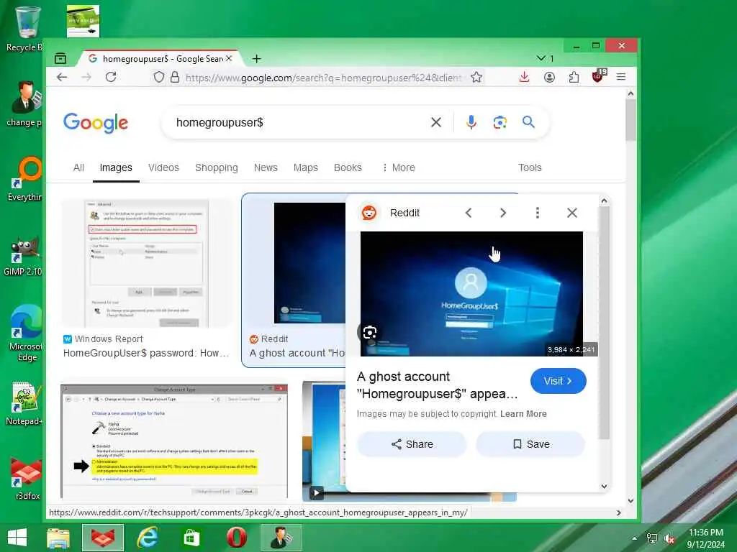The height and width of the screenshot is (552, 737).
Task: Open the r3dfox desktop shortcut
Action: point(27,478)
